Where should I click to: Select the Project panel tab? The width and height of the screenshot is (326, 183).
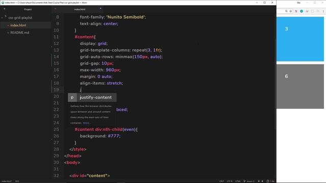[28, 9]
